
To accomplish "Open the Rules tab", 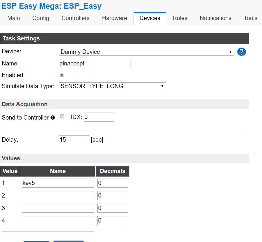I will point(180,18).
